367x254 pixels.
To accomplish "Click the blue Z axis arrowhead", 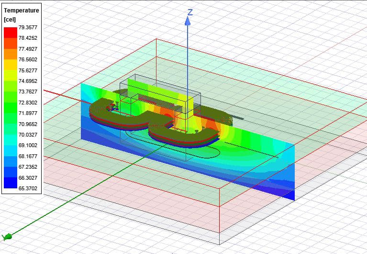I will 188,21.
